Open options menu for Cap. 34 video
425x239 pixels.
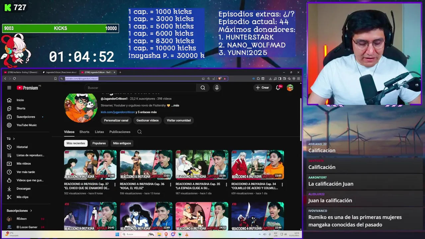click(282, 185)
